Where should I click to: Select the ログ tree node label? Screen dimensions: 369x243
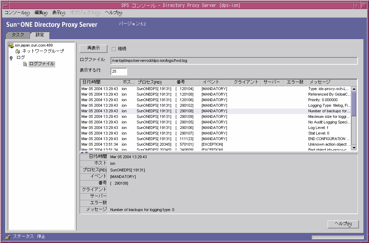(20, 57)
